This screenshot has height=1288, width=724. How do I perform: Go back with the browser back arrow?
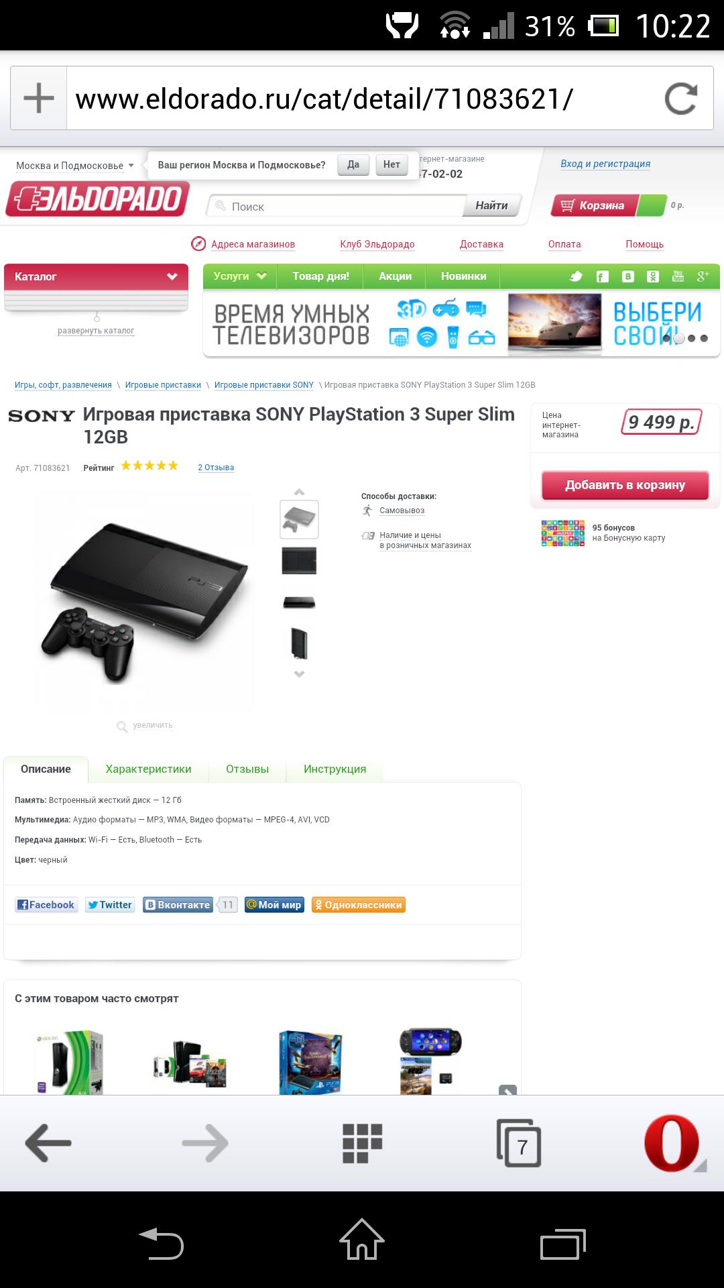coord(48,1143)
